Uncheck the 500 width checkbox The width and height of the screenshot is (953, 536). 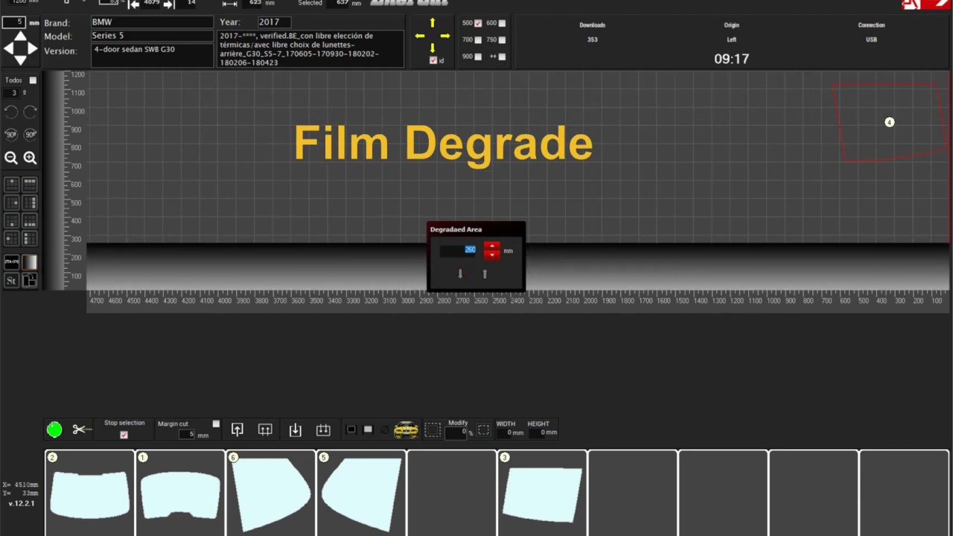(478, 23)
